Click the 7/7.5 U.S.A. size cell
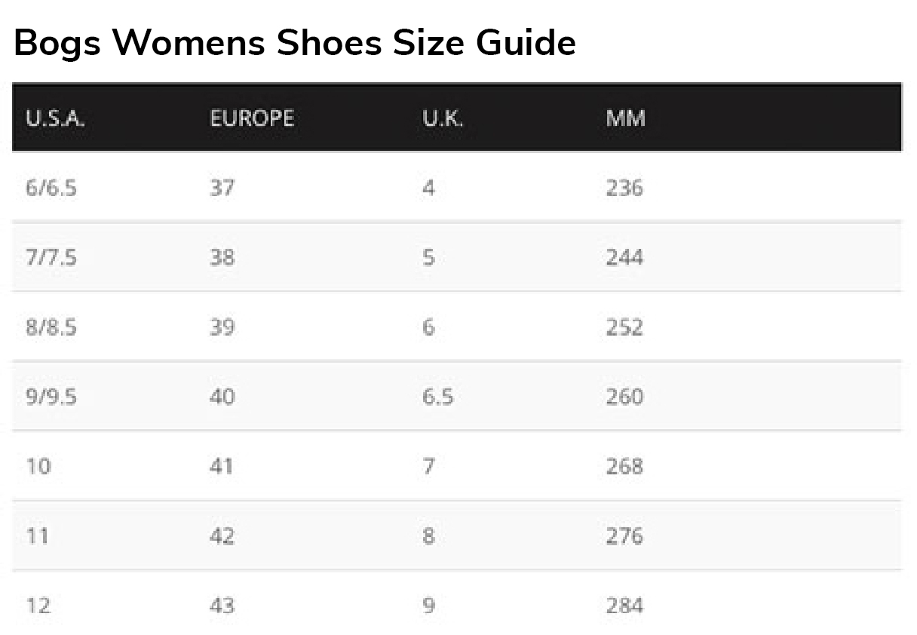 [51, 258]
